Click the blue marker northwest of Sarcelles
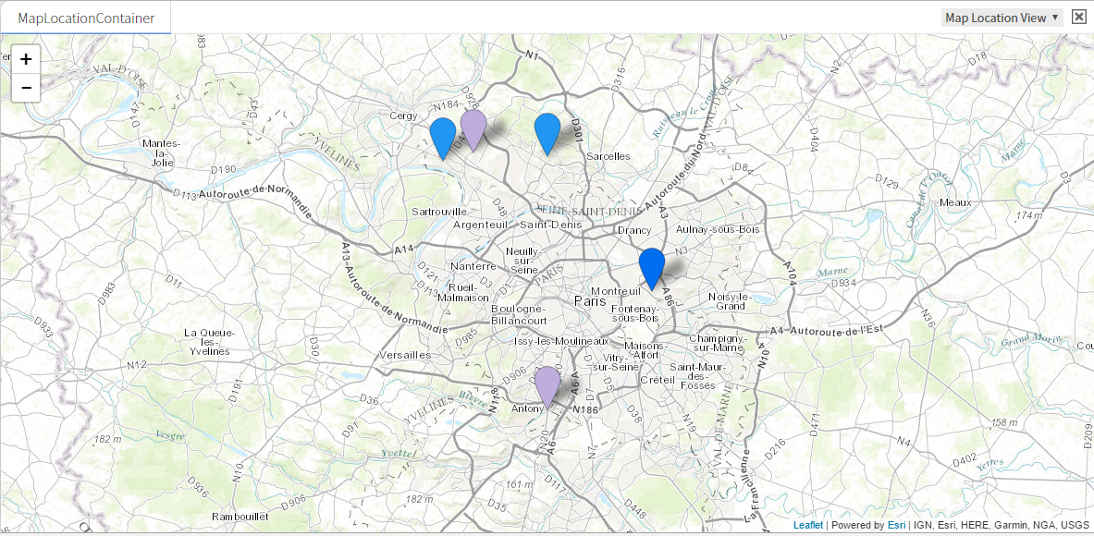 pyautogui.click(x=547, y=132)
